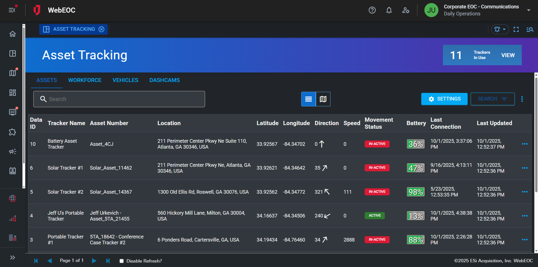Open the help question mark icon
538x267 pixels.
372,10
